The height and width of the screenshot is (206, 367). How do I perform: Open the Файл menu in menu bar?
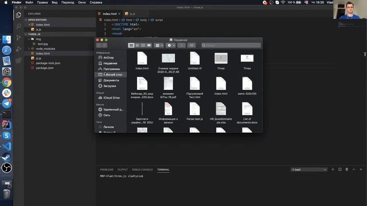29,2
